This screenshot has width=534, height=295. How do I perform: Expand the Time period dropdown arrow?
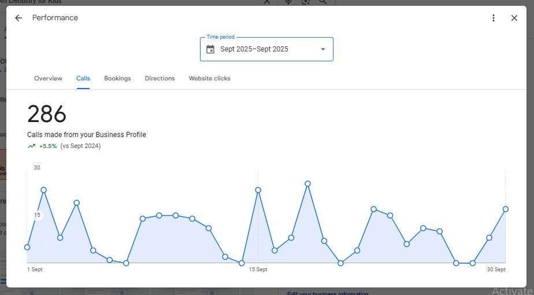(323, 49)
